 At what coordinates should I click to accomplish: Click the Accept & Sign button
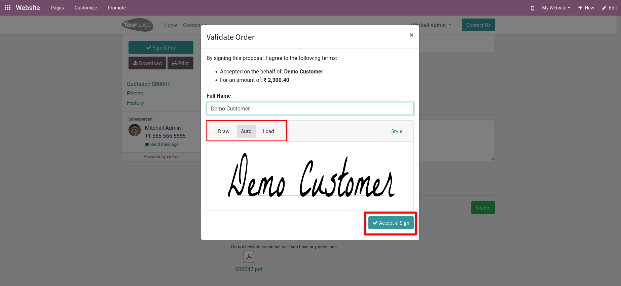(391, 223)
